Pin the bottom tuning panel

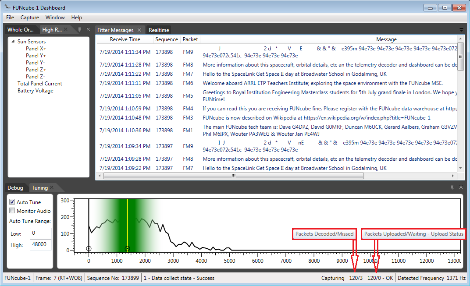pos(452,187)
